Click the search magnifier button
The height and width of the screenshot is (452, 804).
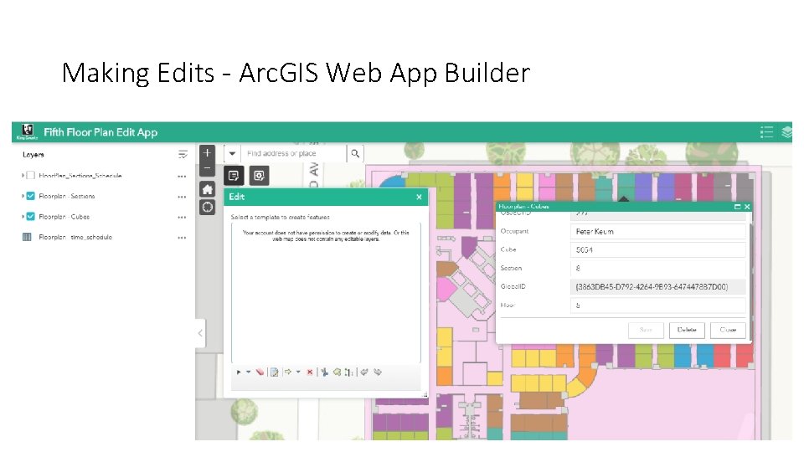[355, 153]
